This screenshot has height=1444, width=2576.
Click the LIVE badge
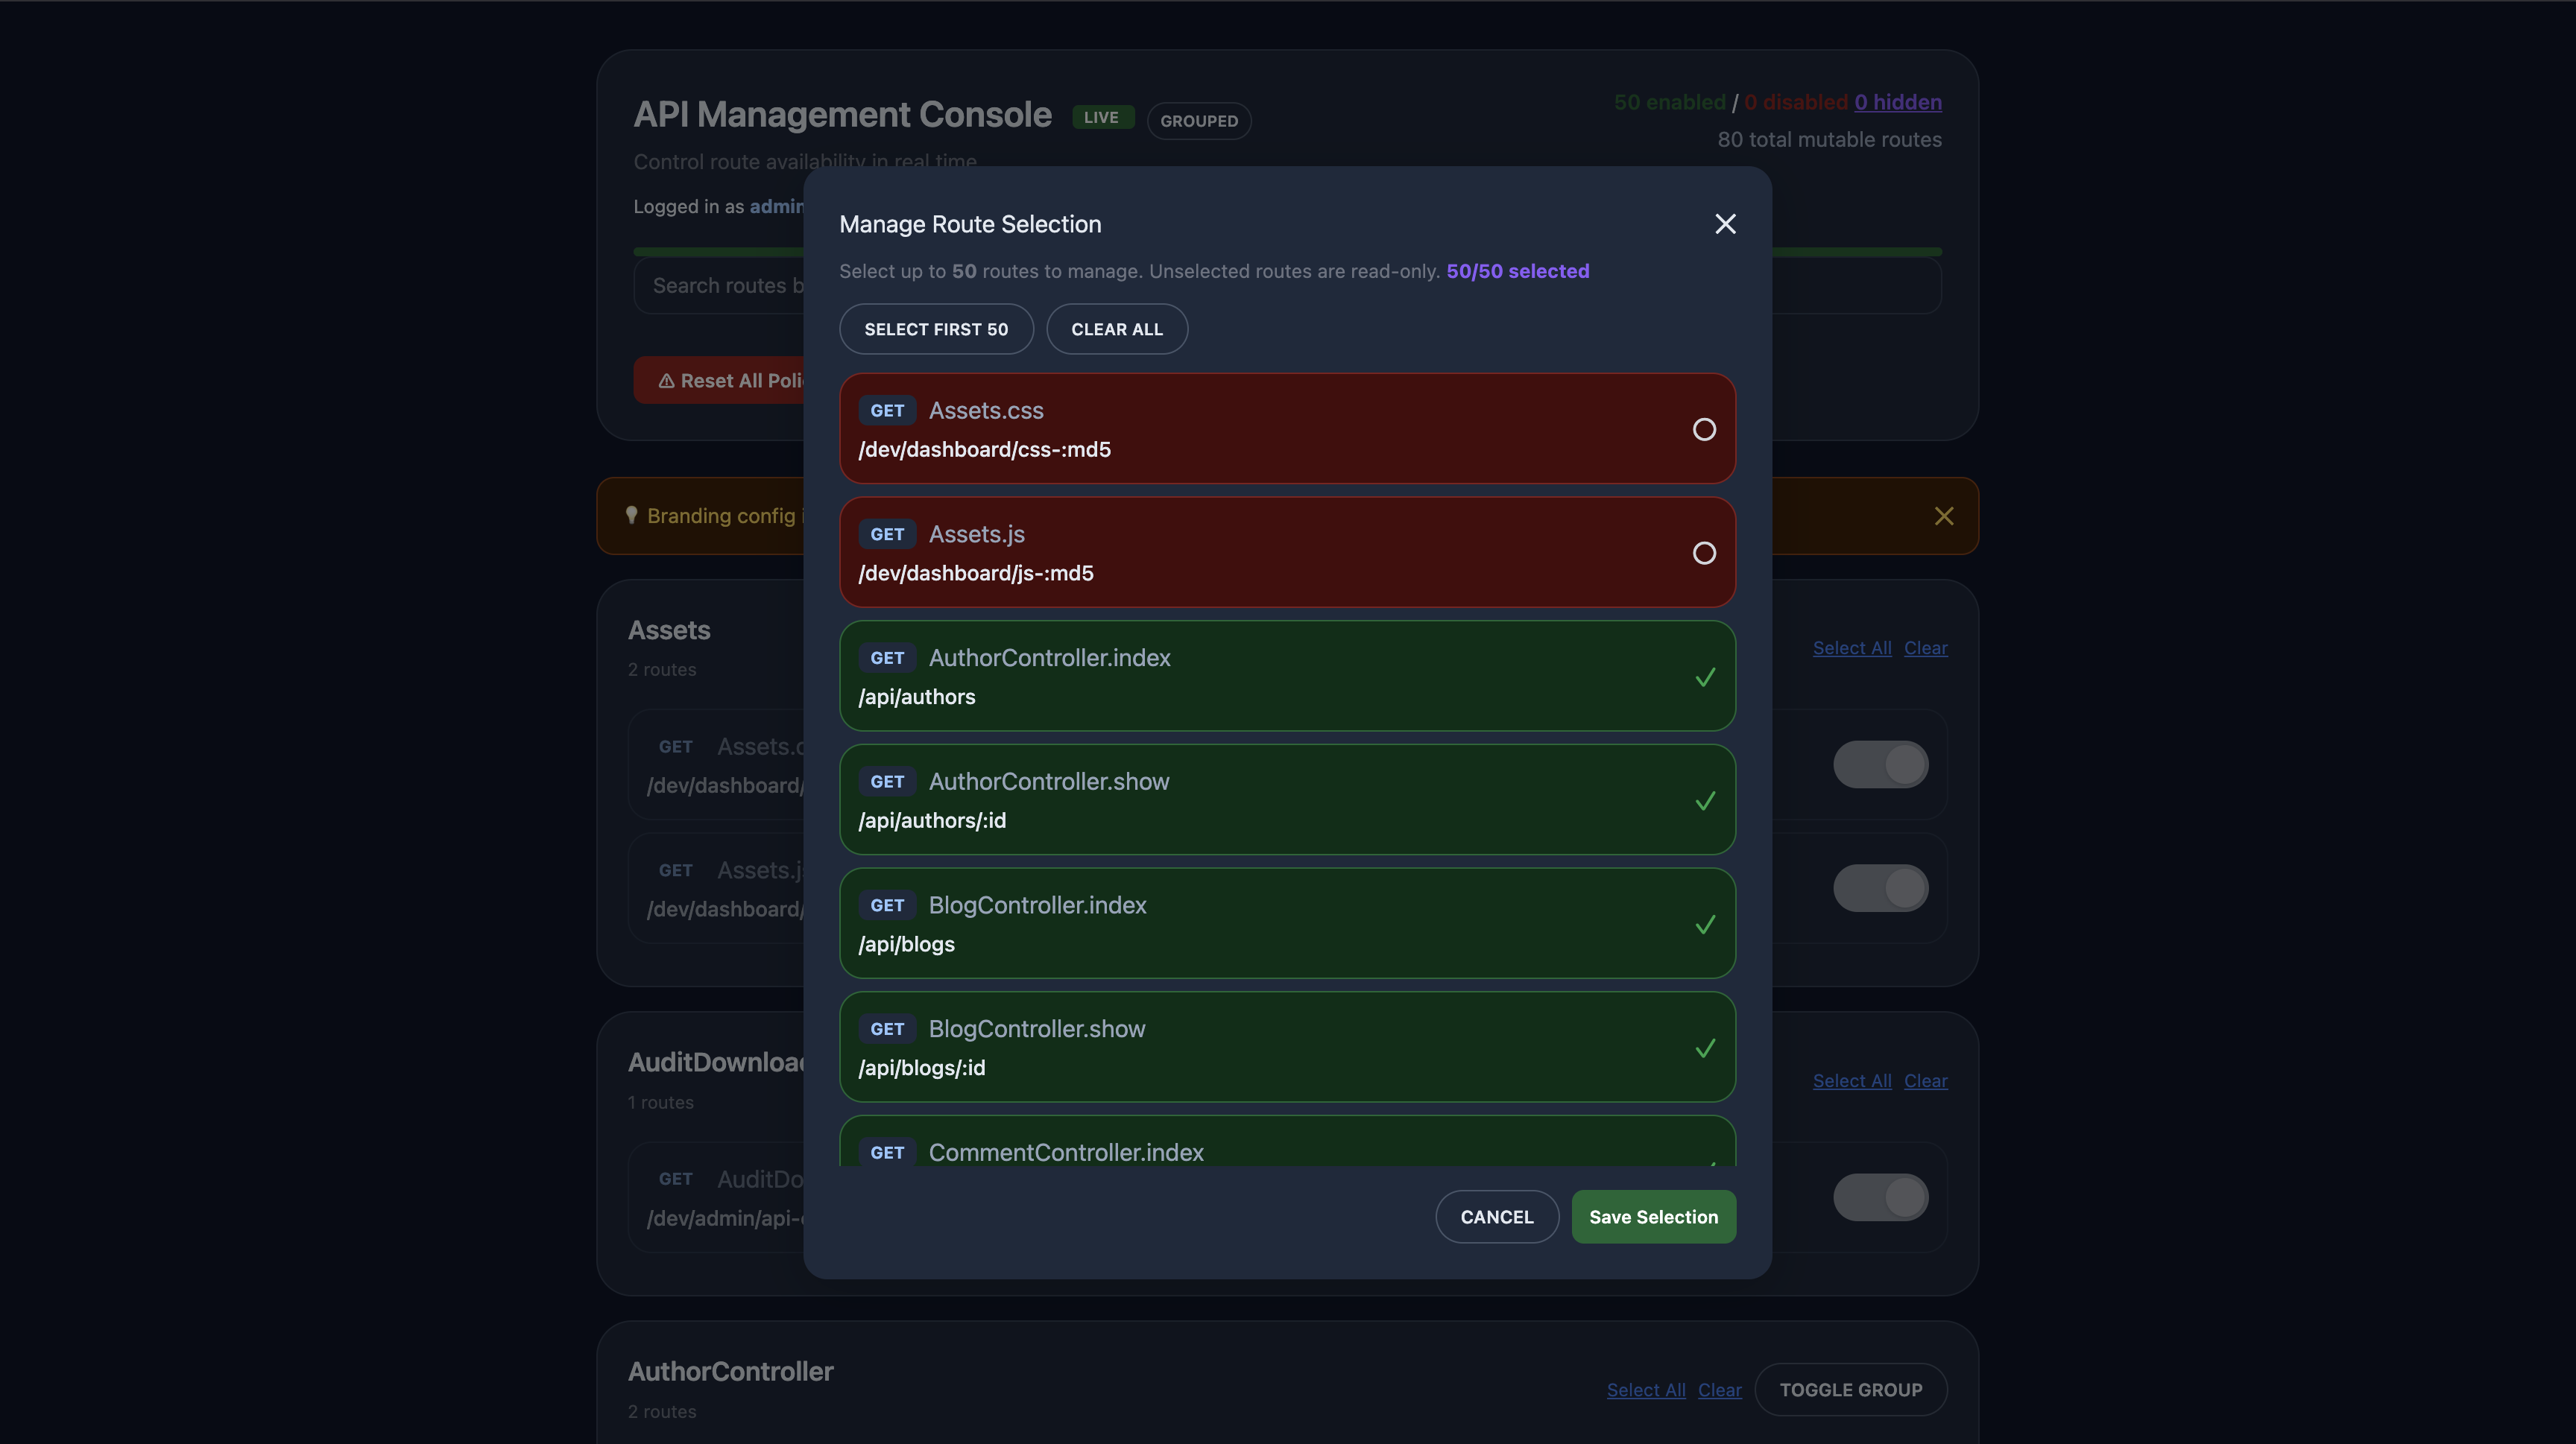pos(1102,118)
